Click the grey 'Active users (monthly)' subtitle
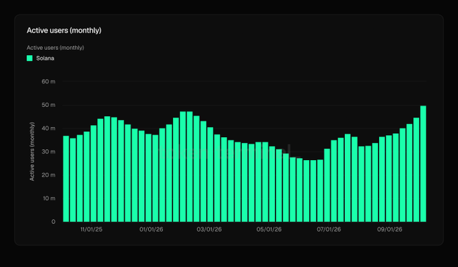Image resolution: width=458 pixels, height=267 pixels. pyautogui.click(x=55, y=48)
